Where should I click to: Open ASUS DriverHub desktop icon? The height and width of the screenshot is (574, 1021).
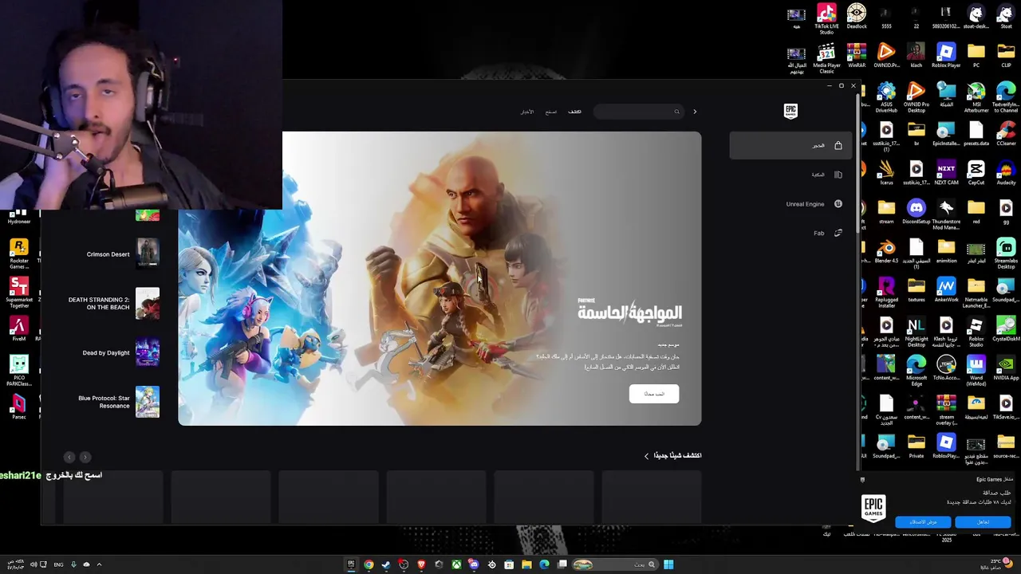pos(886,97)
